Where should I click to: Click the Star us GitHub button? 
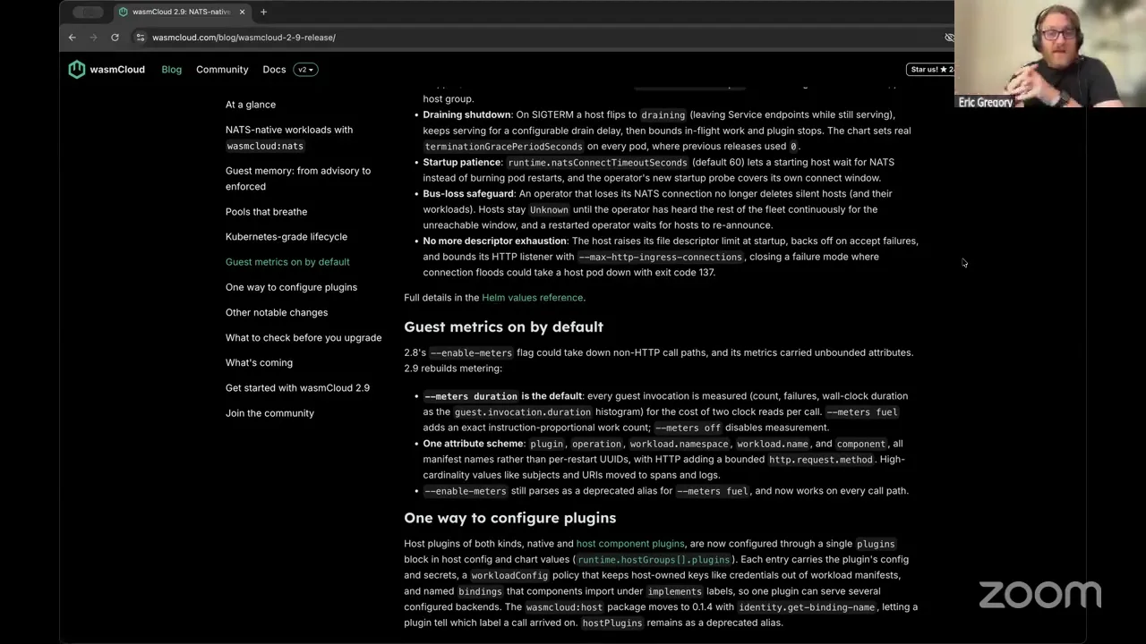[931, 70]
